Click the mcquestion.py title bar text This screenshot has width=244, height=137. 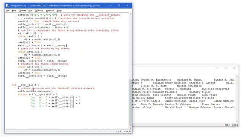(x=55, y=6)
